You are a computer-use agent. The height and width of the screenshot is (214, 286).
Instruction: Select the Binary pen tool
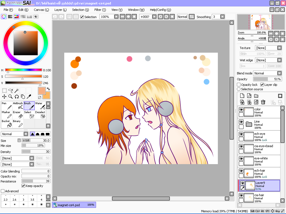pos(18,123)
